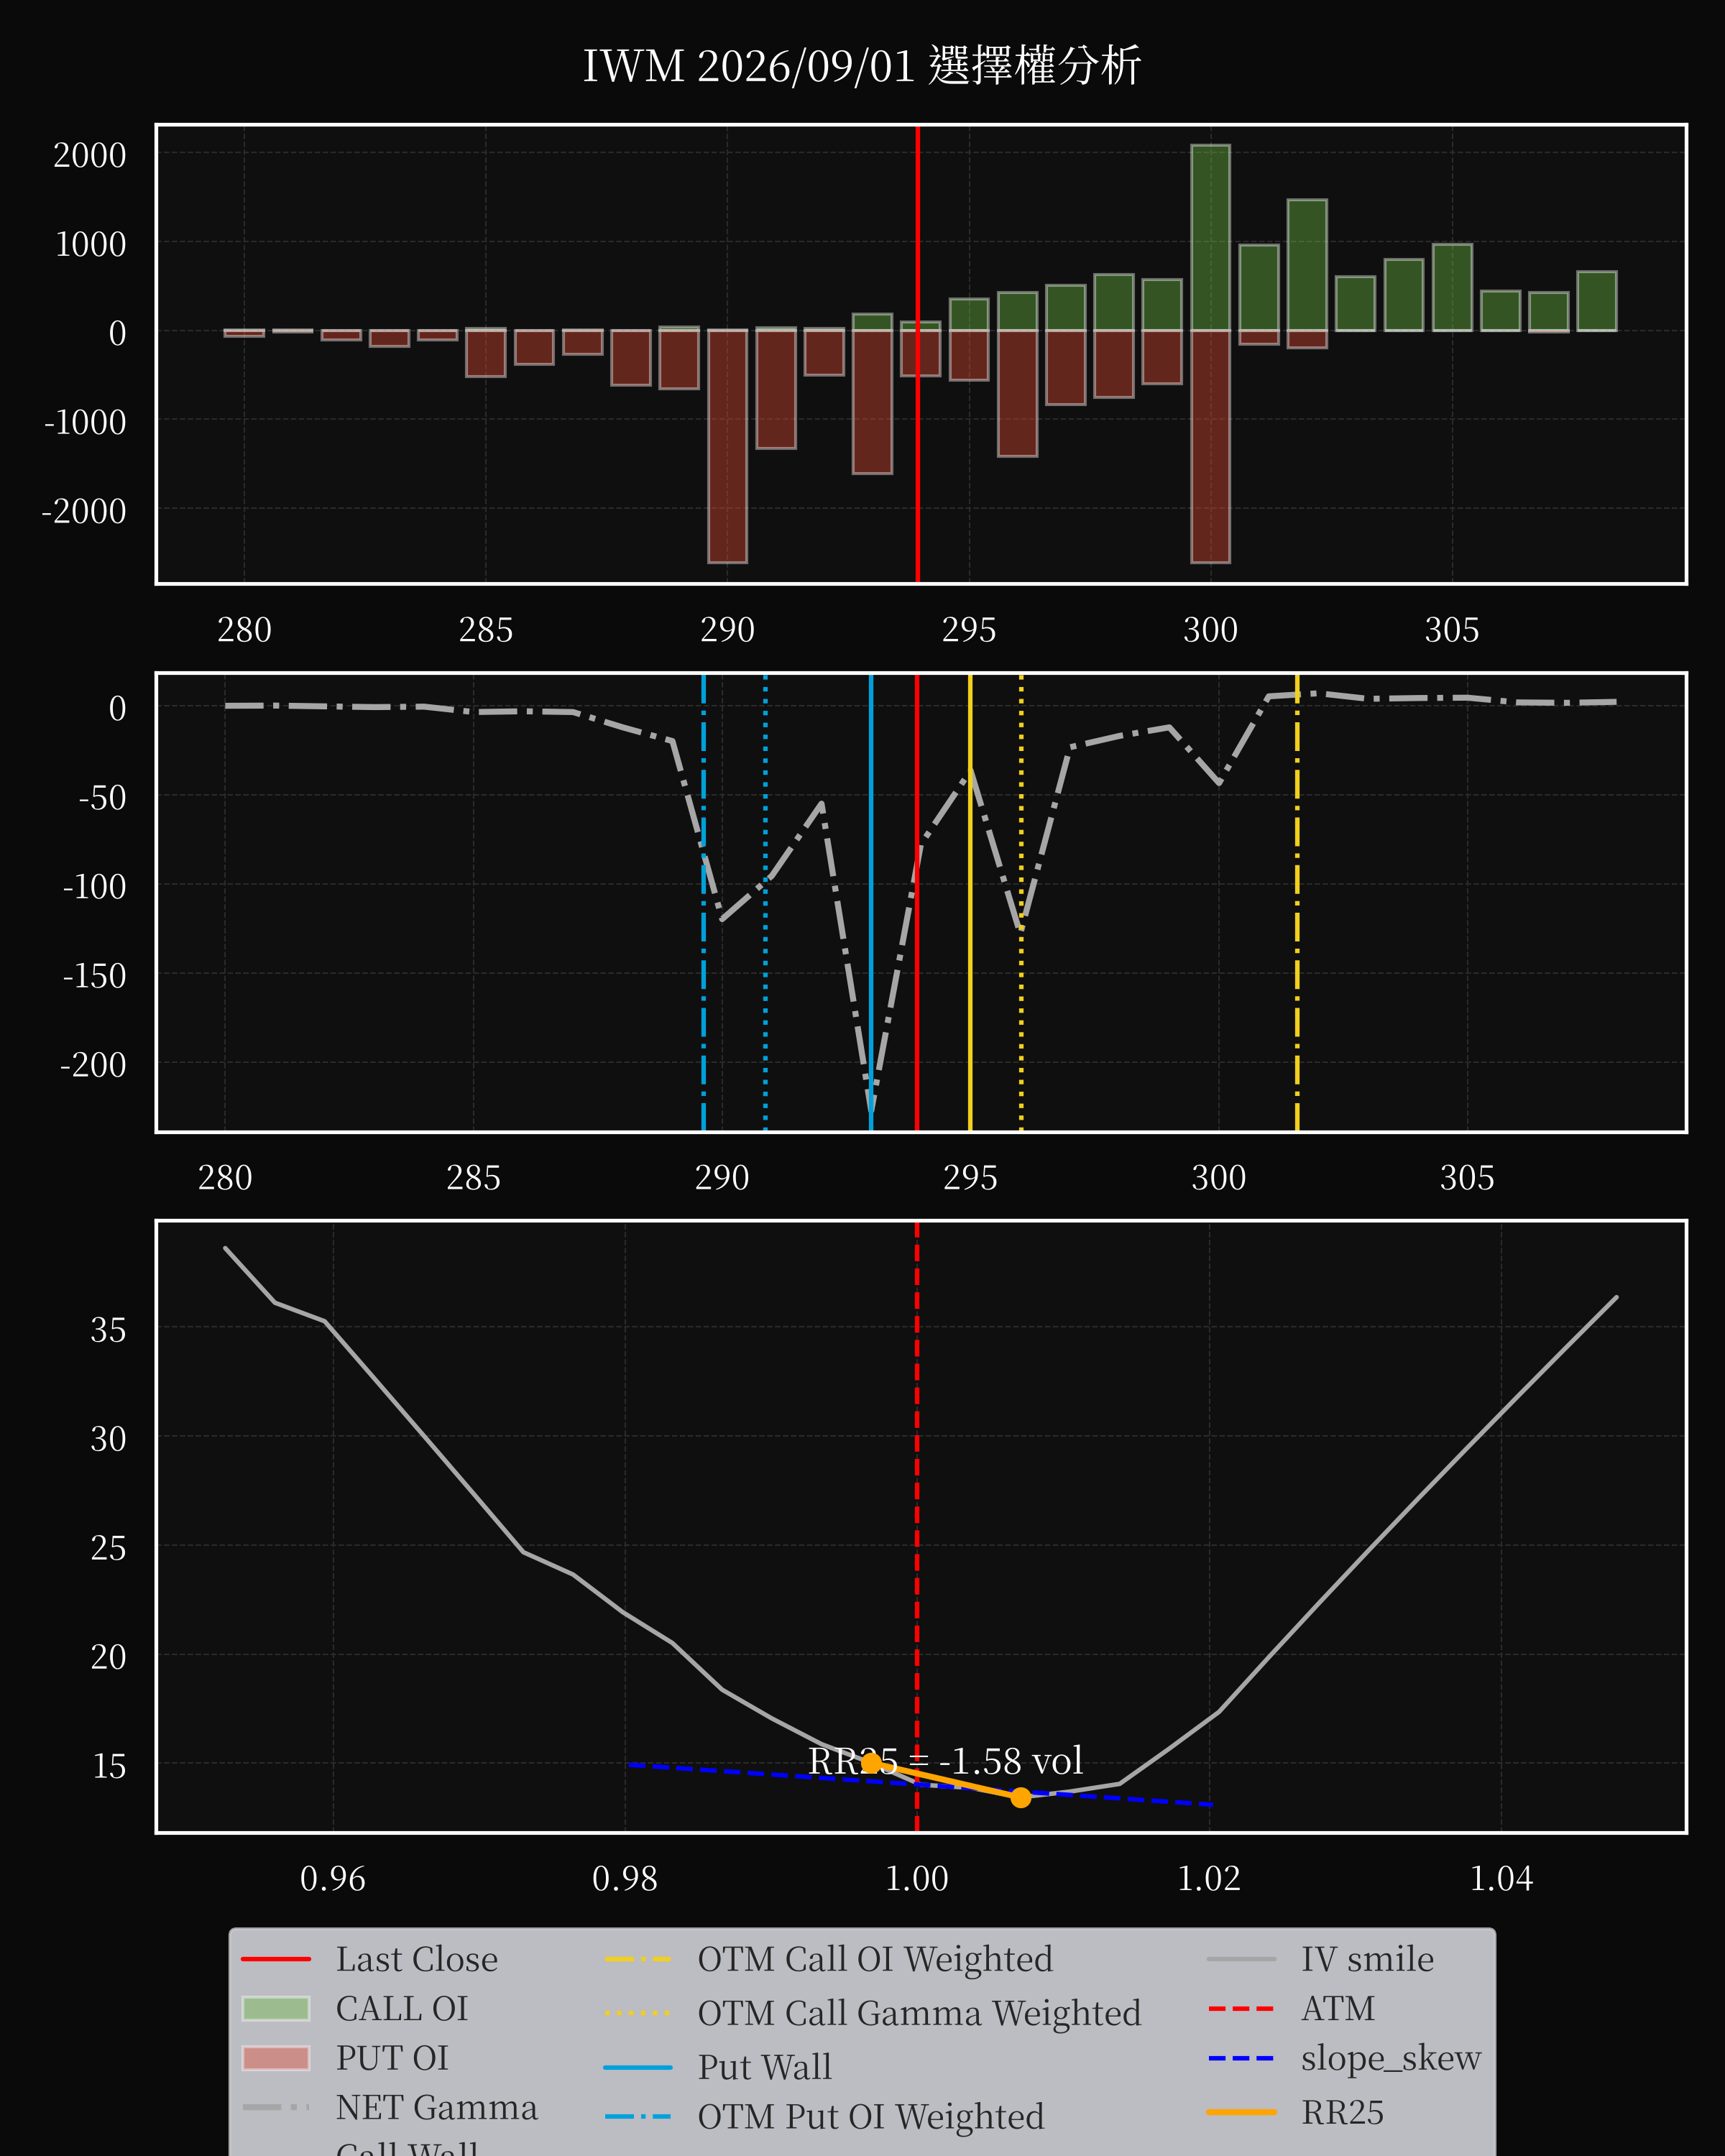1725x2156 pixels.
Task: Click the dashed red ATM line in IV chart
Action: 917,1526
